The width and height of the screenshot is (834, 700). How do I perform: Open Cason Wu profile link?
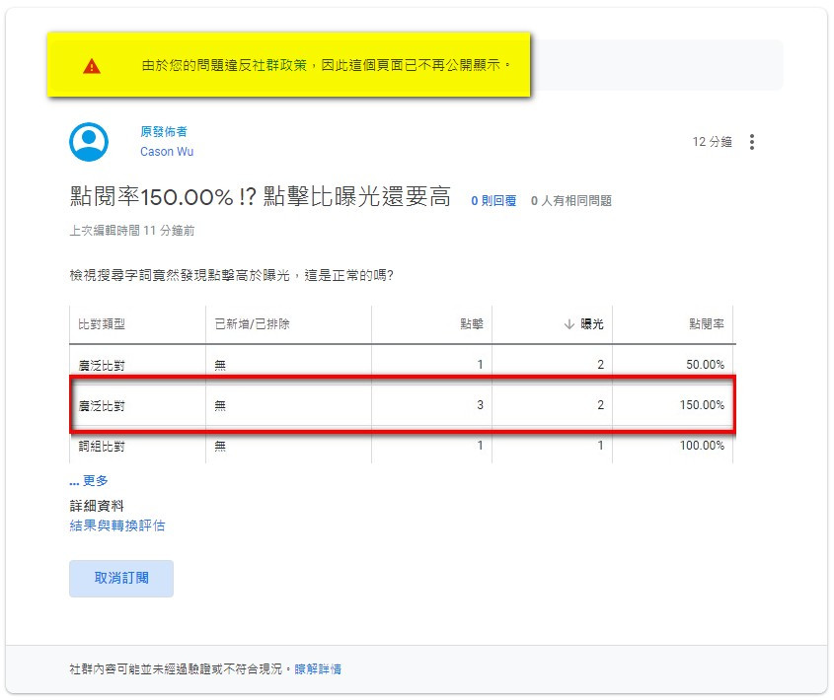coord(167,152)
